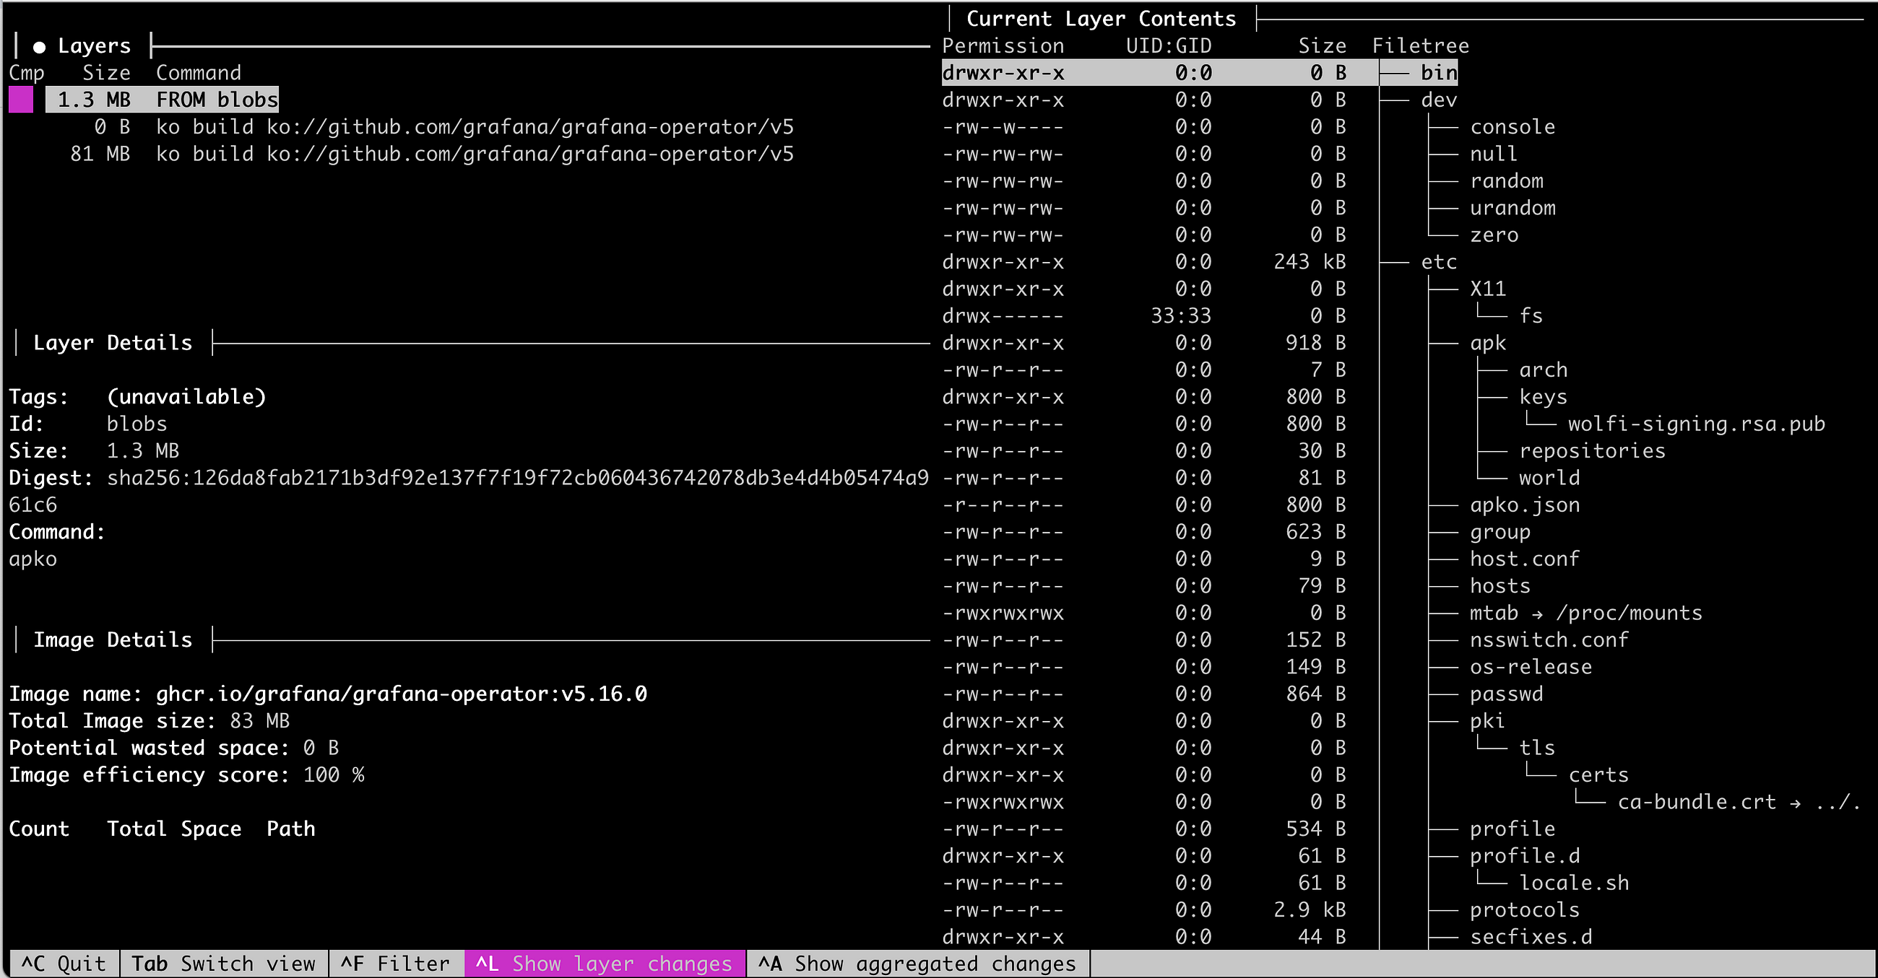
Task: Click the 243 kB size of etc
Action: (x=1310, y=261)
